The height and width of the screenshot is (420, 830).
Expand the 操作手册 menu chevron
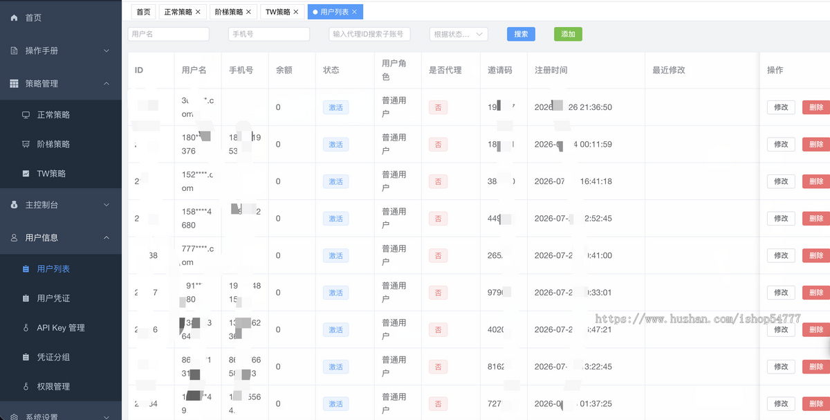[x=107, y=51]
